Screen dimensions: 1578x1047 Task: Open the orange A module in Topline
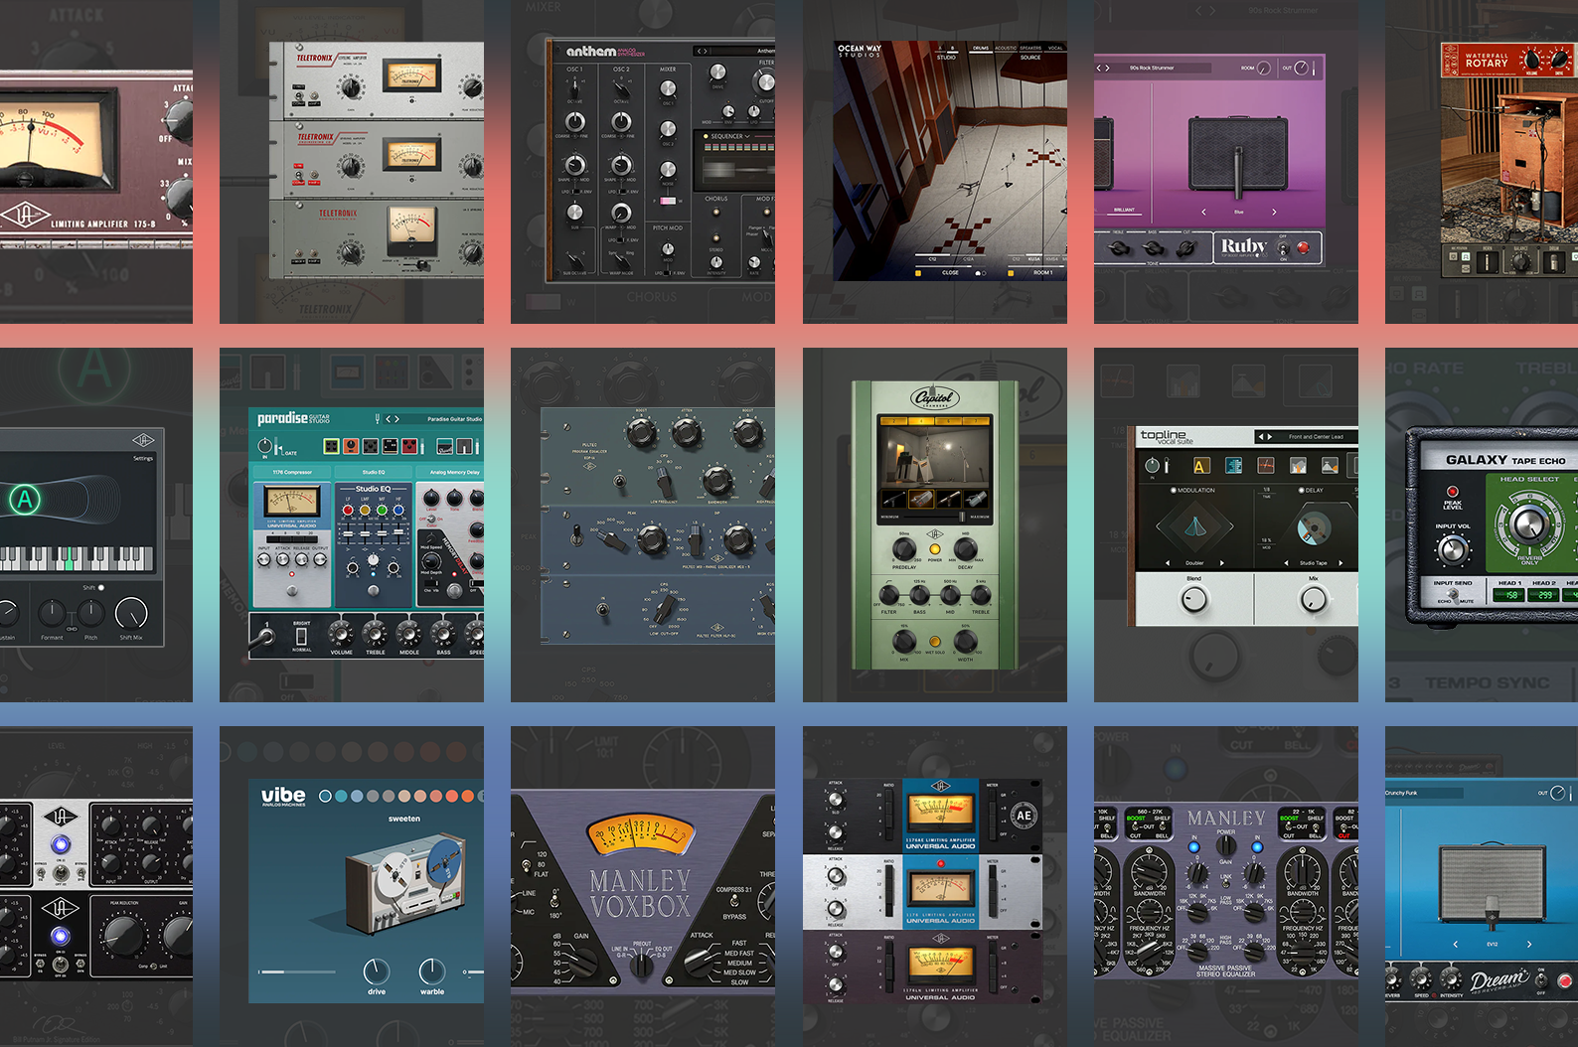pyautogui.click(x=1201, y=465)
